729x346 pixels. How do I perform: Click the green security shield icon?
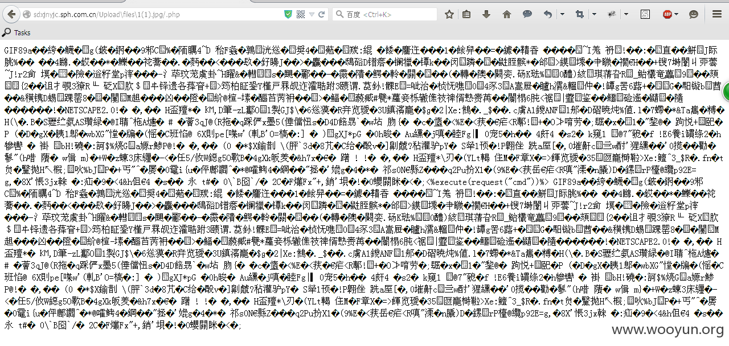288,14
